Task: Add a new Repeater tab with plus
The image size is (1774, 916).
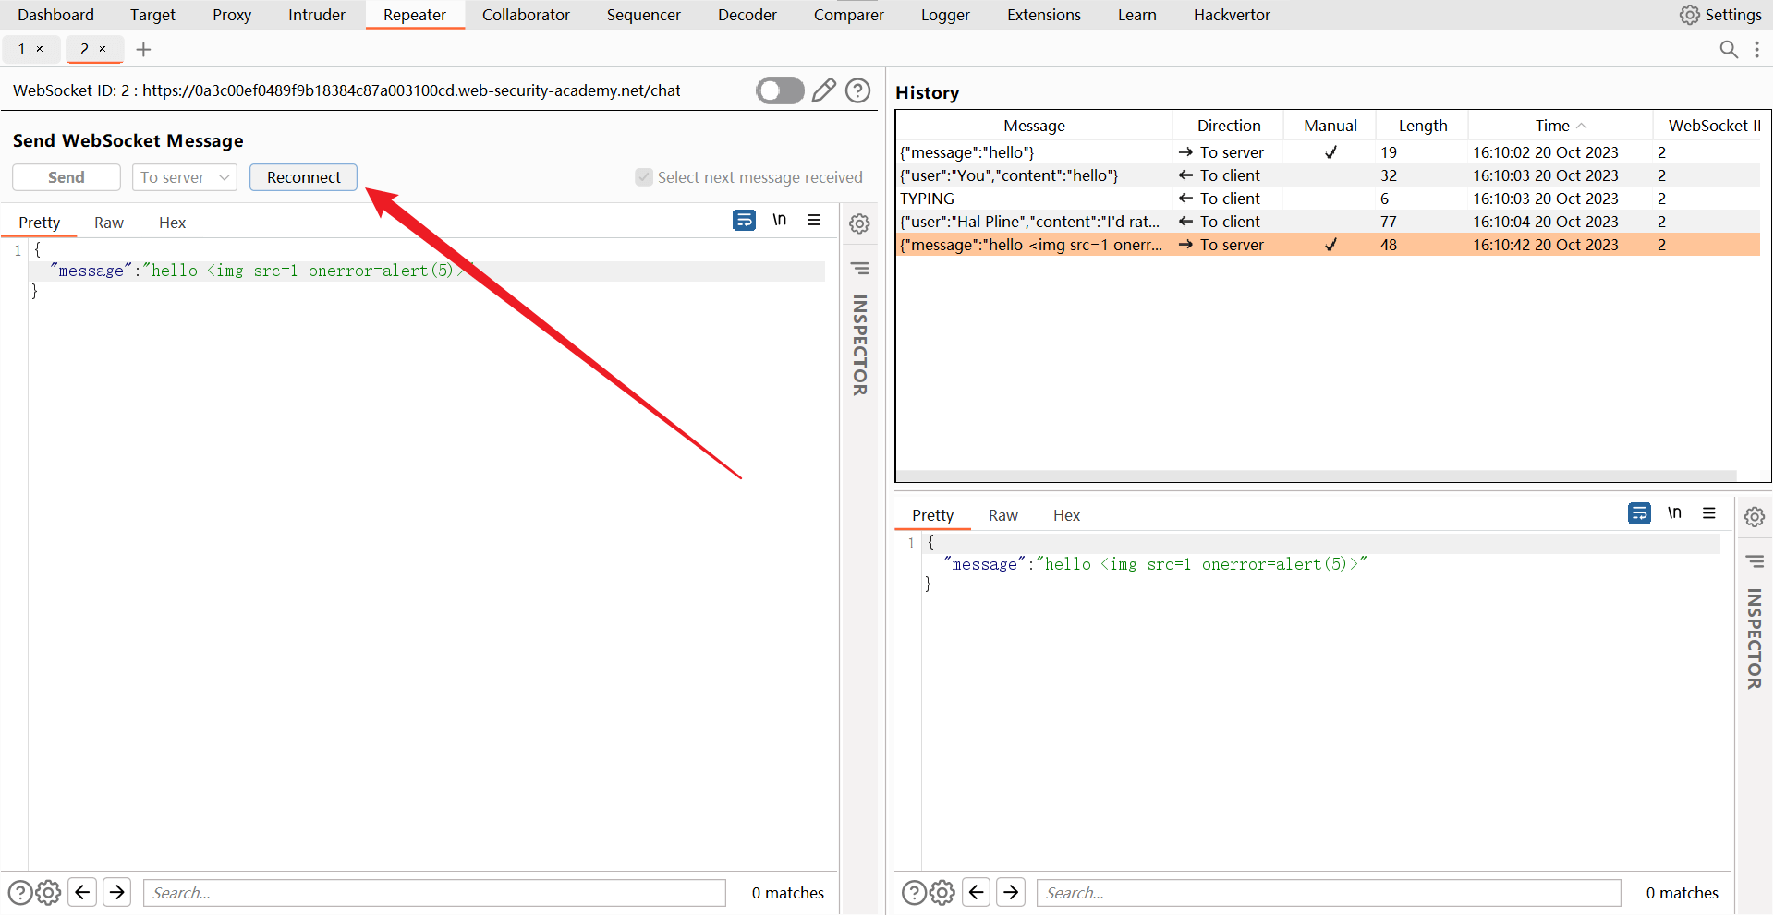Action: [x=143, y=50]
